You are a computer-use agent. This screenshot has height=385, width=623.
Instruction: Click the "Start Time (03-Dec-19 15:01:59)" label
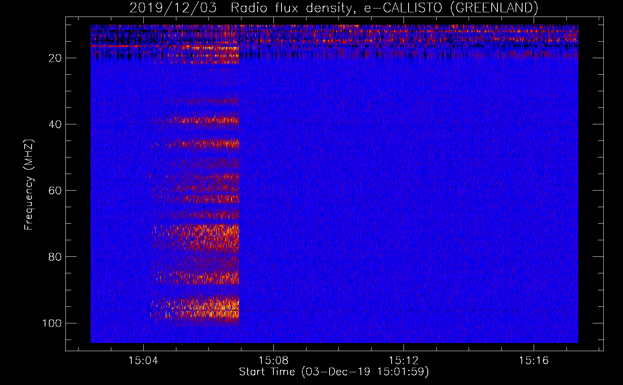coord(334,372)
